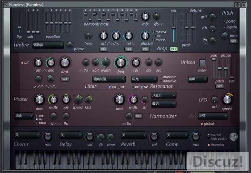
Task: Open the Delay preset dropdown
Action: [x=70, y=135]
